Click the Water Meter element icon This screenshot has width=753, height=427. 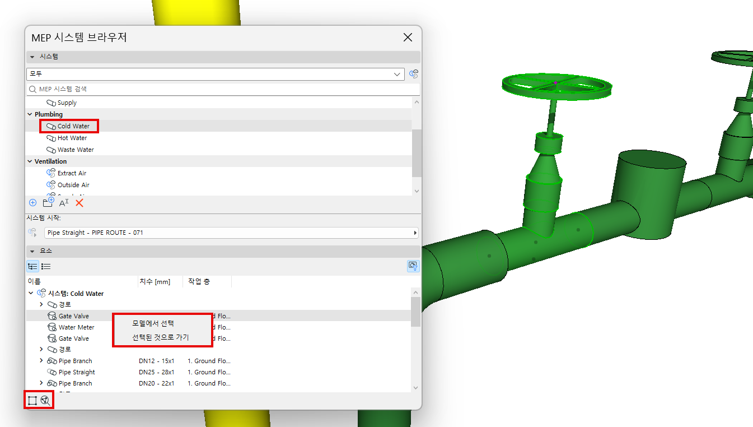point(52,327)
